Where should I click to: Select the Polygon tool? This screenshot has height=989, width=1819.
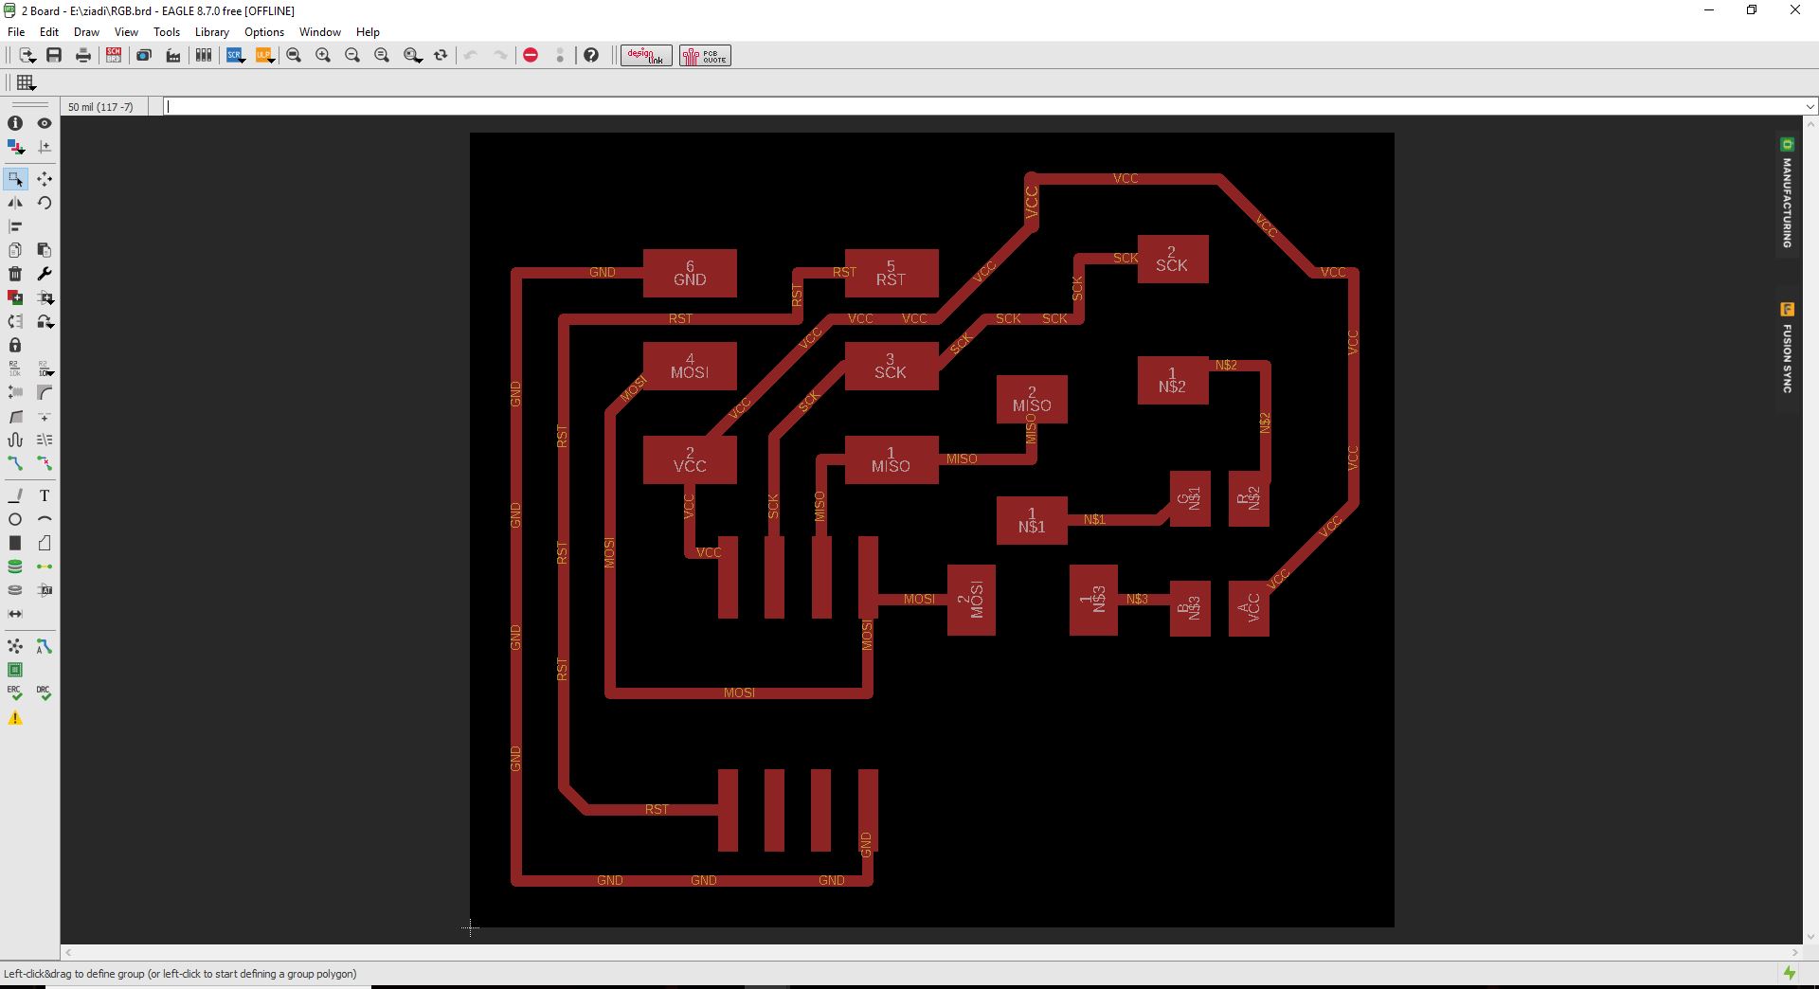tap(45, 543)
